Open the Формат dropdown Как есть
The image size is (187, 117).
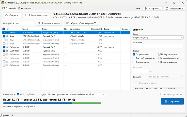coord(166,77)
